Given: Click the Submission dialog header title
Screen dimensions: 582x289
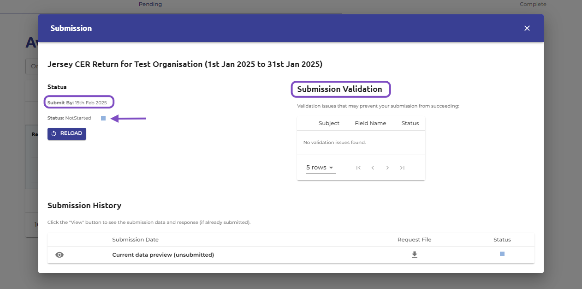Looking at the screenshot, I should pyautogui.click(x=71, y=28).
